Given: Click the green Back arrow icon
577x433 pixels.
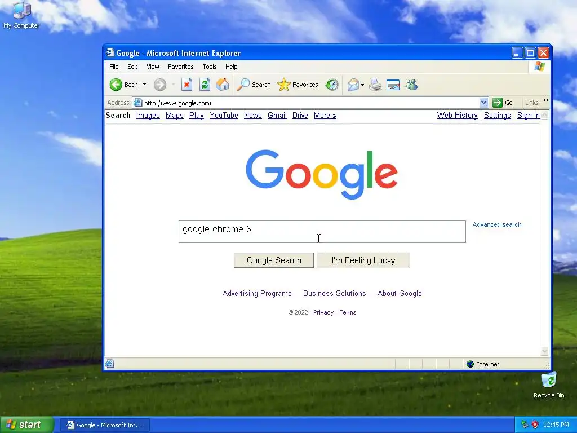Looking at the screenshot, I should [116, 85].
